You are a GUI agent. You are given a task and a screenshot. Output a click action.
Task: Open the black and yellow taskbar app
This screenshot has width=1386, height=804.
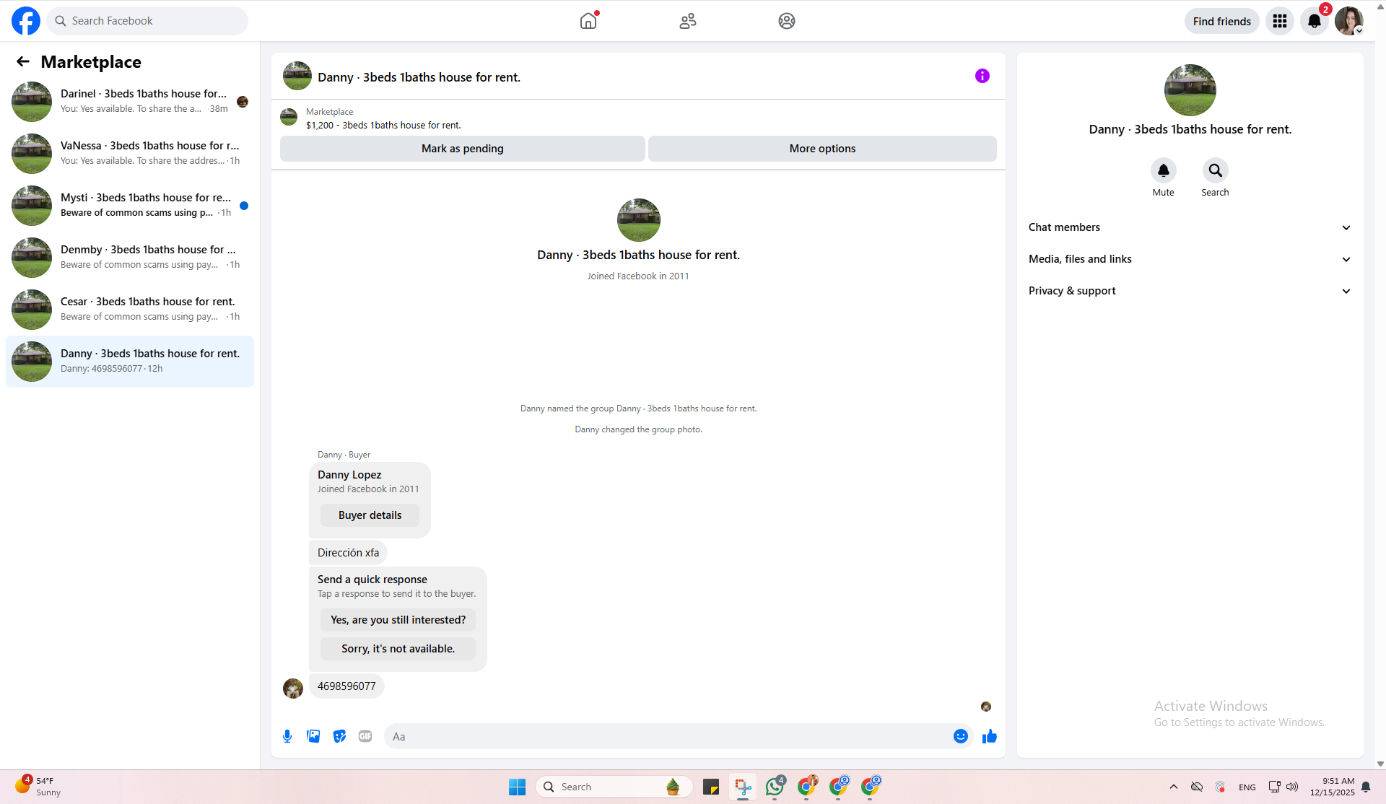click(711, 787)
